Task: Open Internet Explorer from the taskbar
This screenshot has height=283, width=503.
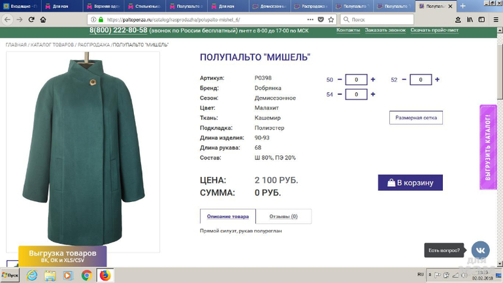Action: coord(32,276)
